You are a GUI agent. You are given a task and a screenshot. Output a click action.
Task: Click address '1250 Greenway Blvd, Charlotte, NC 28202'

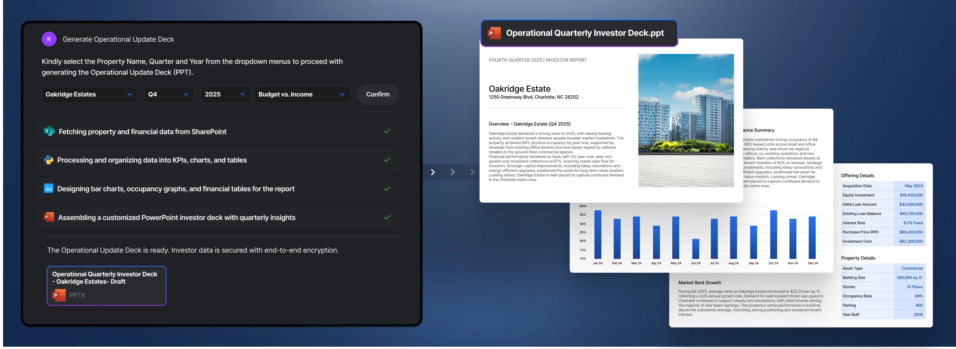click(534, 97)
